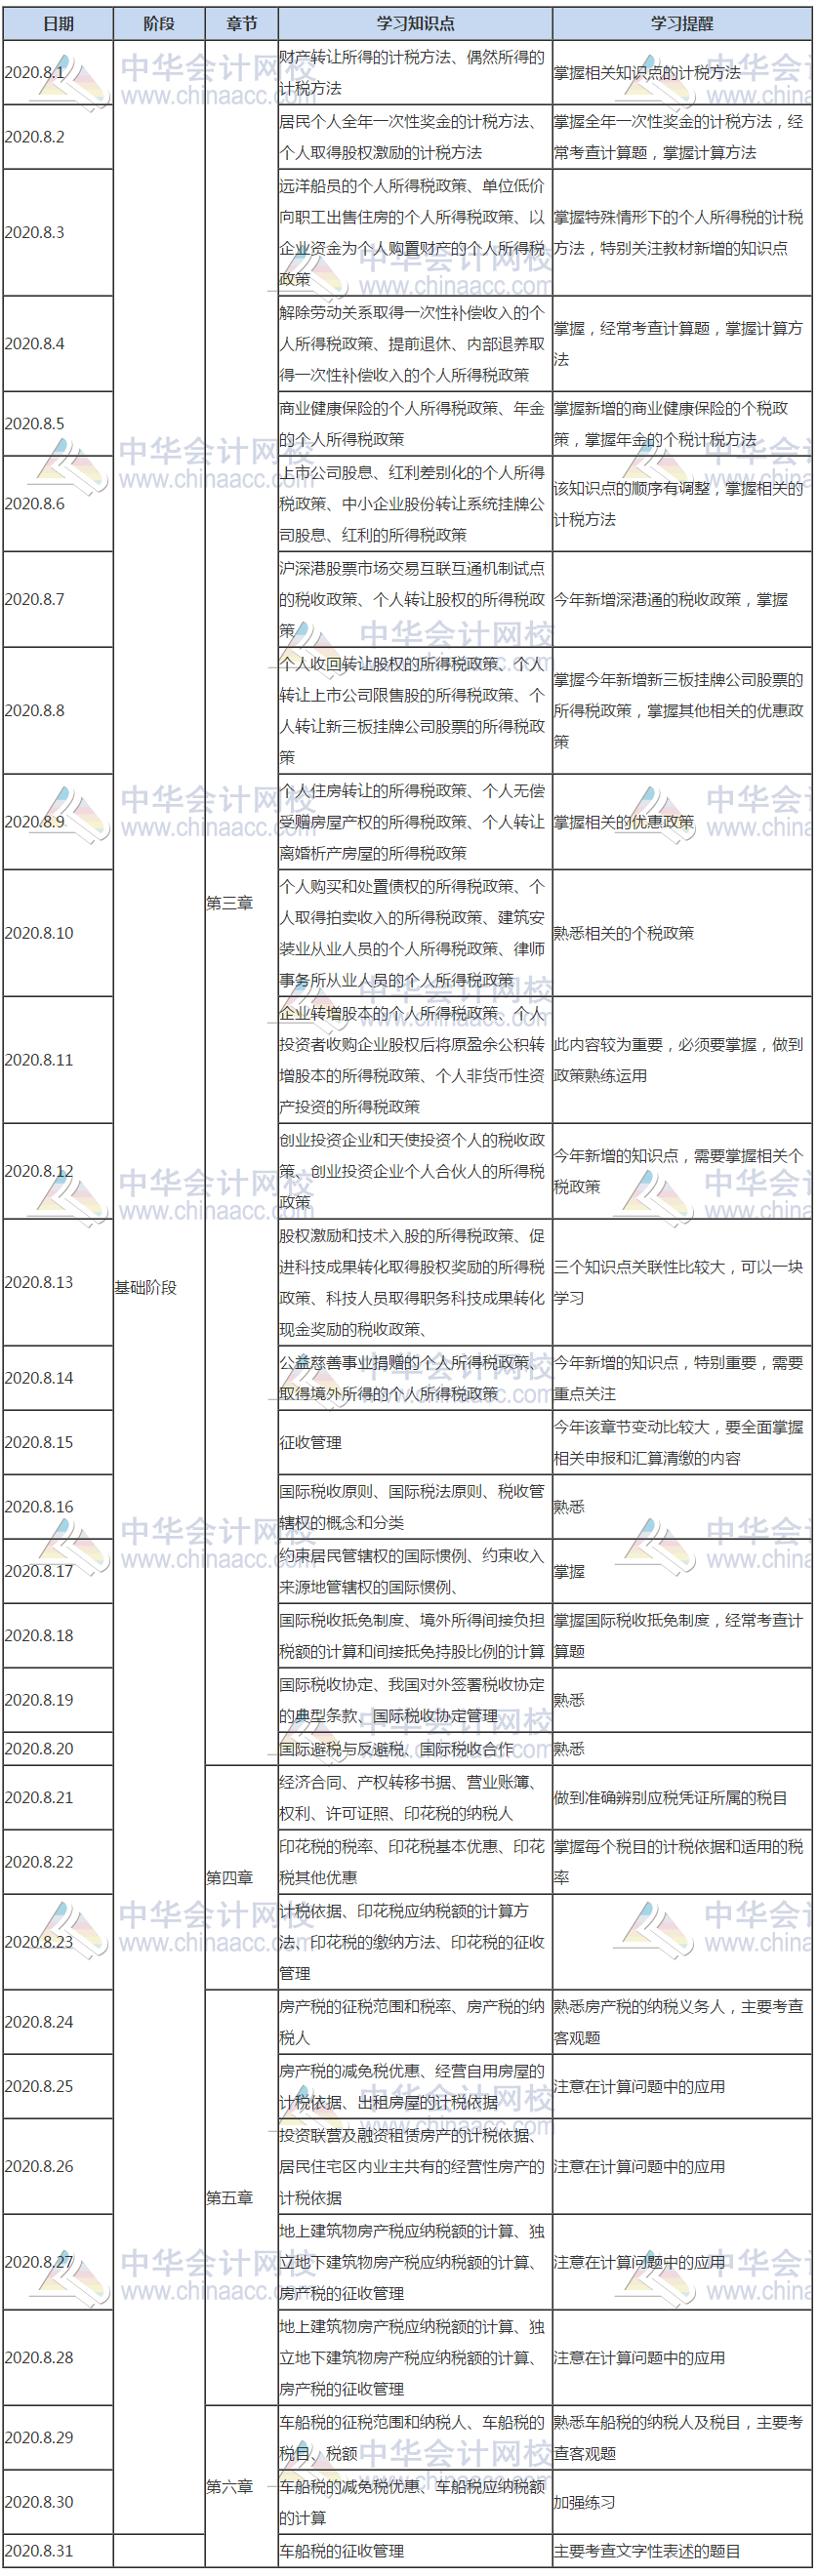This screenshot has width=818, height=2576.
Task: Click the 第四章 chapter cell
Action: (x=241, y=1878)
